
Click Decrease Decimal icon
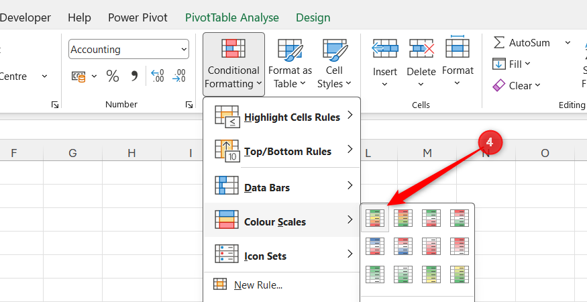179,76
